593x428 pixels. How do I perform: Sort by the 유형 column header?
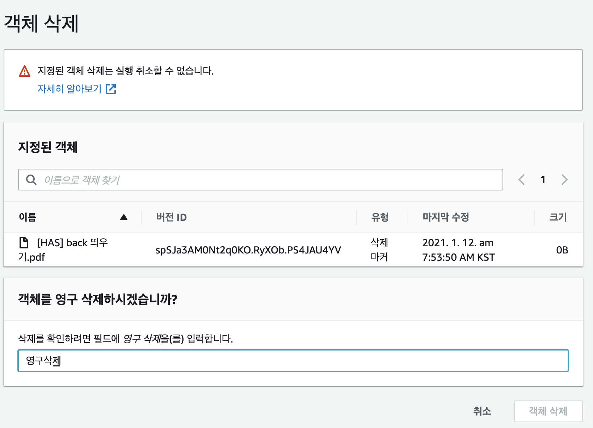point(380,217)
